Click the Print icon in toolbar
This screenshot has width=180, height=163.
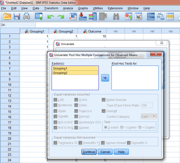[26, 16]
